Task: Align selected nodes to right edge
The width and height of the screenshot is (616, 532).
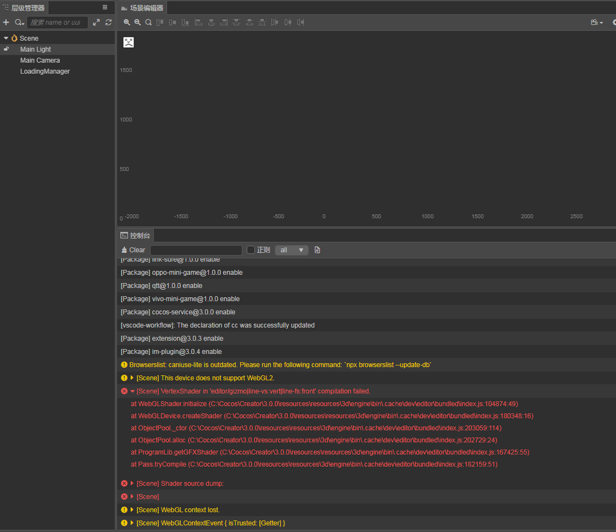Action: (x=224, y=23)
